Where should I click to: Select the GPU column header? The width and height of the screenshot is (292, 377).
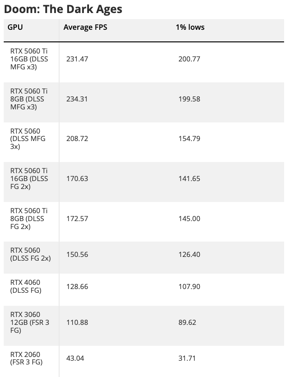tap(15, 27)
